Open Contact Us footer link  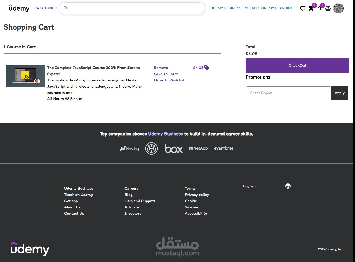click(x=74, y=213)
